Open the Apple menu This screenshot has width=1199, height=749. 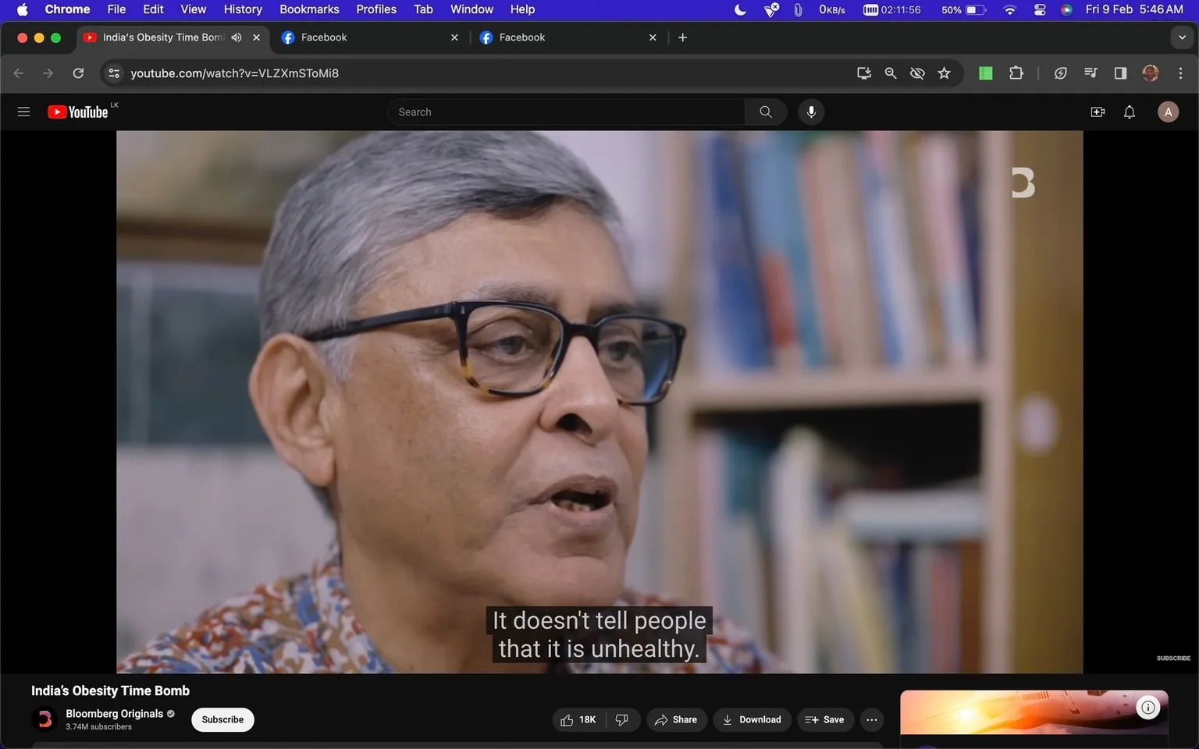click(22, 9)
